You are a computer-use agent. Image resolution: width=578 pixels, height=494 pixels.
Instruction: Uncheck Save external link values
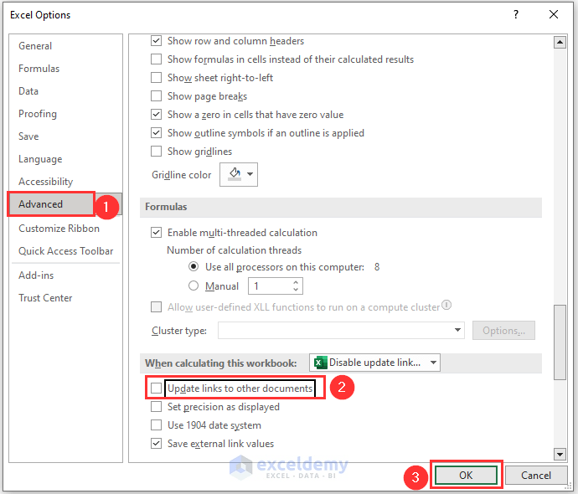157,444
